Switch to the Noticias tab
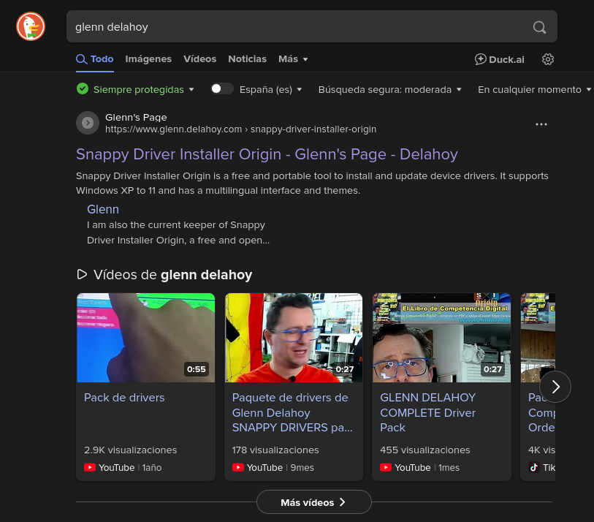Image resolution: width=594 pixels, height=522 pixels. 247,59
